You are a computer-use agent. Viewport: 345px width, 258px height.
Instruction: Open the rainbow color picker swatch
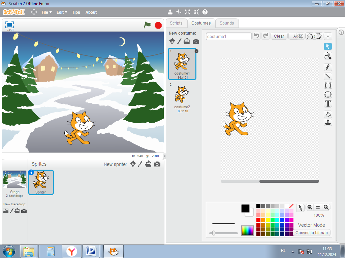[x=247, y=230]
